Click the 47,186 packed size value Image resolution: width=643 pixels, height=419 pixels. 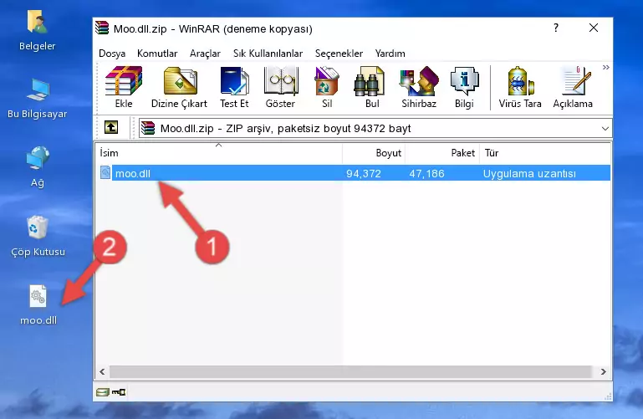(426, 173)
